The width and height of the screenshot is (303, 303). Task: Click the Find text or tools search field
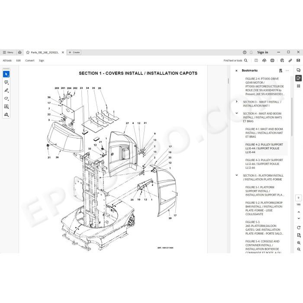[x=233, y=61]
